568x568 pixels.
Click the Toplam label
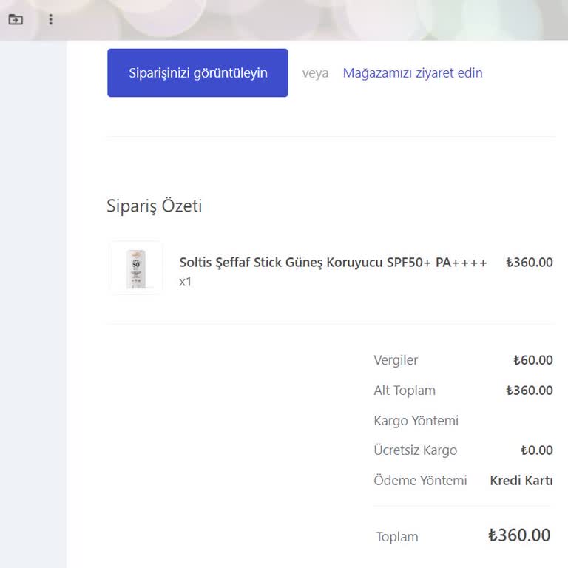[x=397, y=537]
